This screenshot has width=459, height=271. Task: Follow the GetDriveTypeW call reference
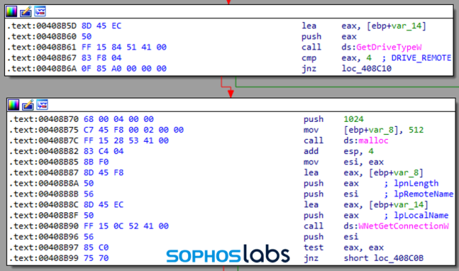[x=389, y=47]
